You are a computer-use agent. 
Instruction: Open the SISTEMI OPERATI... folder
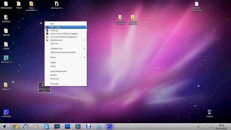tap(133, 19)
